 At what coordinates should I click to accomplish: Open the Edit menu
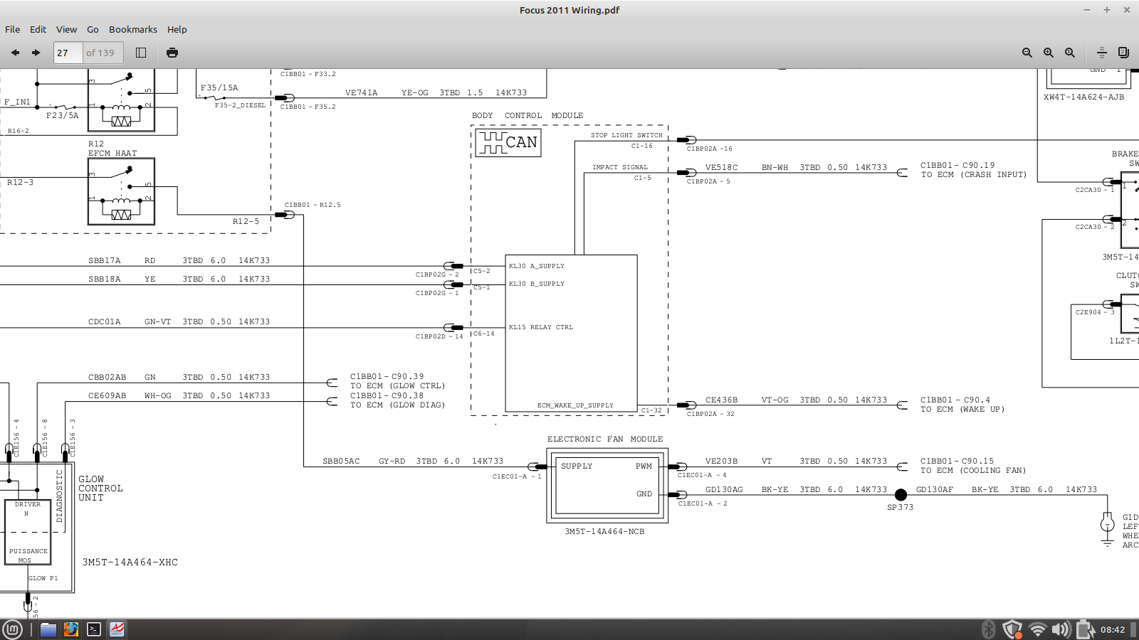pyautogui.click(x=38, y=29)
